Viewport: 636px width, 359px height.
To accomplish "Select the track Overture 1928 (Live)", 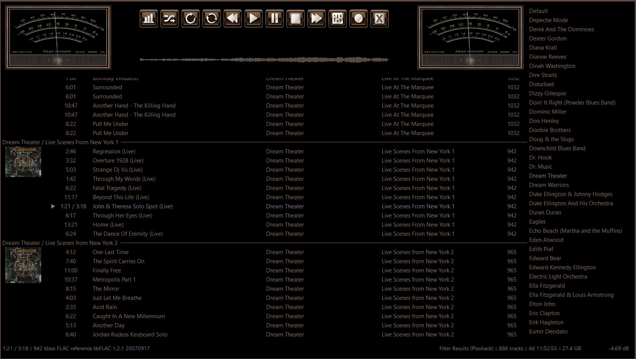I will (118, 161).
